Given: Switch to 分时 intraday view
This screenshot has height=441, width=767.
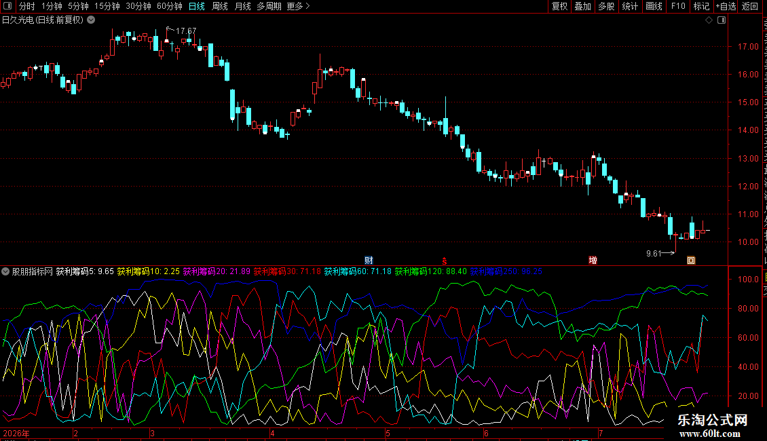Looking at the screenshot, I should (27, 6).
